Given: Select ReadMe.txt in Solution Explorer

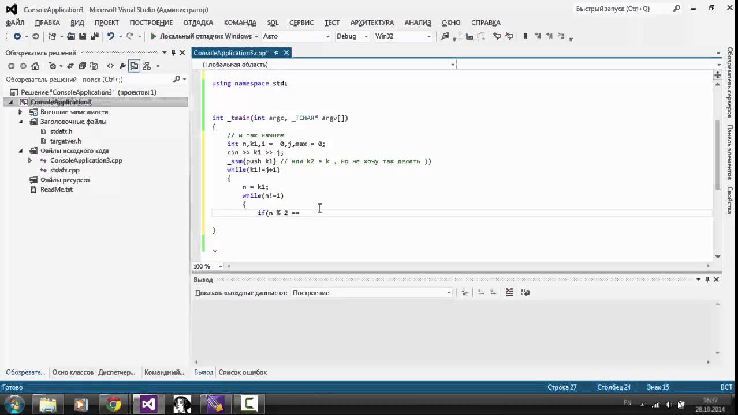Looking at the screenshot, I should click(57, 190).
